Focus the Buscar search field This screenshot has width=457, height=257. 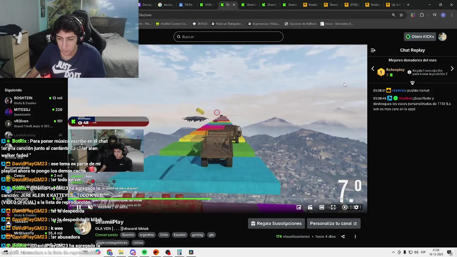point(228,37)
